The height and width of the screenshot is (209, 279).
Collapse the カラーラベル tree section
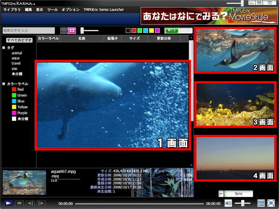coord(4,84)
